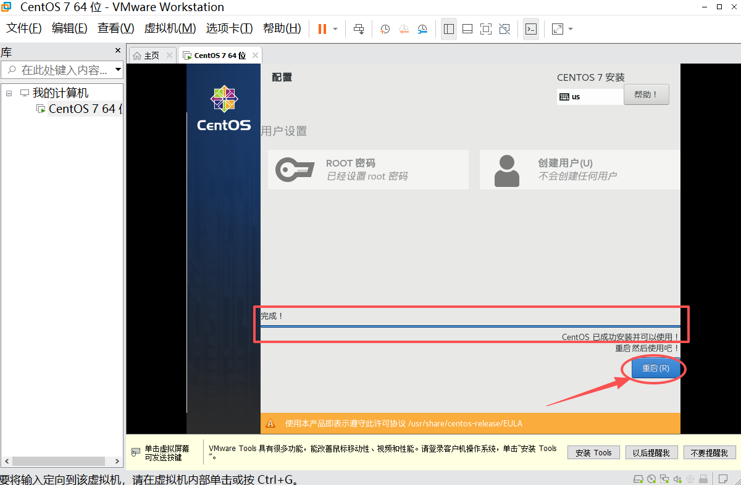Toggle the thumbnail bar view icon
Image resolution: width=741 pixels, height=485 pixels.
(x=467, y=29)
